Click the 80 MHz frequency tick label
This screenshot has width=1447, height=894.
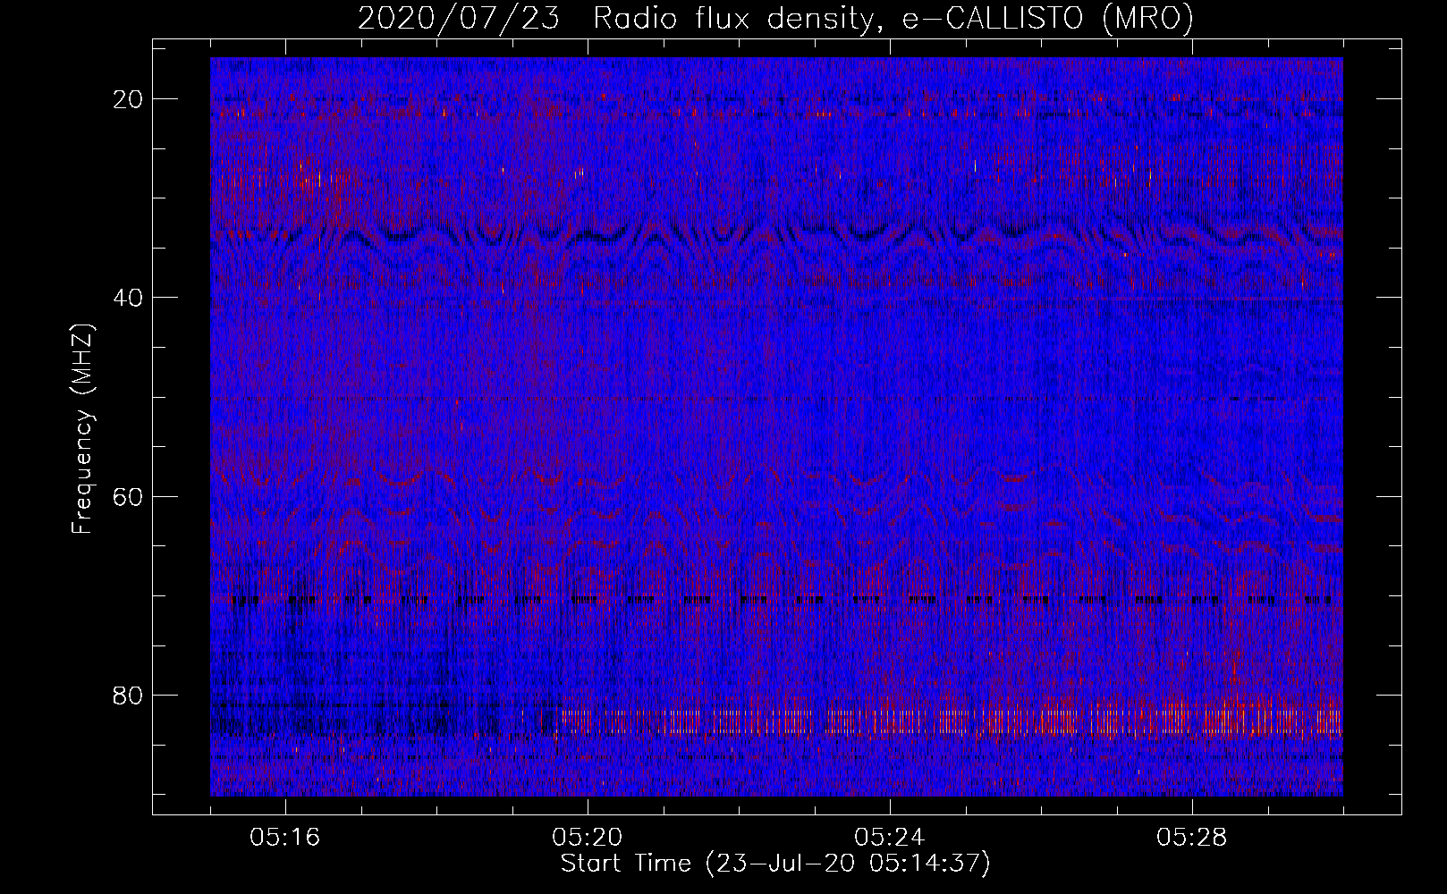[129, 695]
